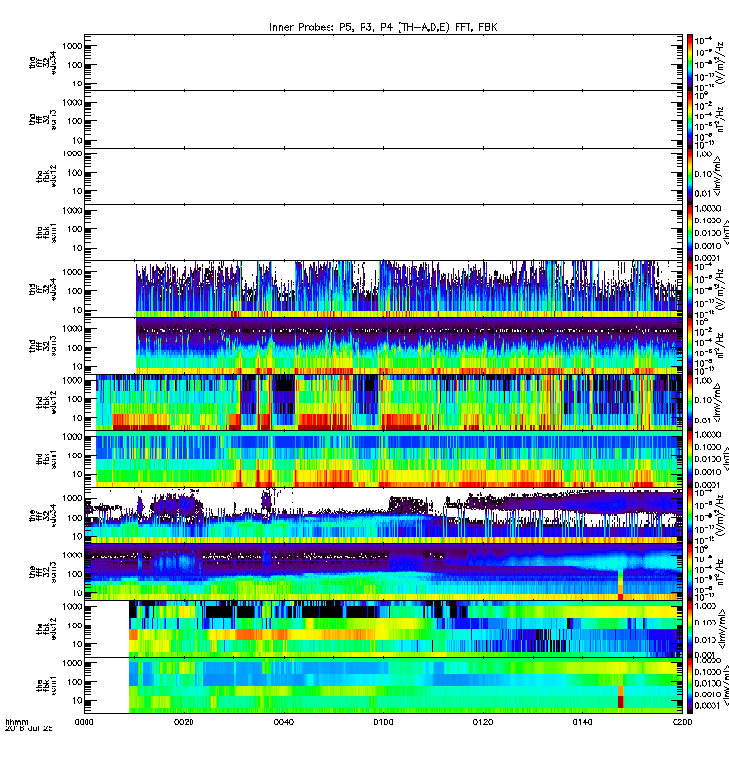Click the "0140" time axis label
The width and height of the screenshot is (729, 777).
[x=582, y=722]
